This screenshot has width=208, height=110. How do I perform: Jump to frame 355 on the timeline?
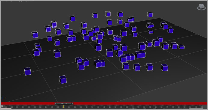35,107
